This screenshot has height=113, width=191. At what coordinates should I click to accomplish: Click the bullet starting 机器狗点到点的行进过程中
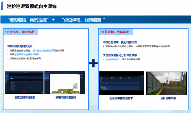pyautogui.click(x=138, y=46)
